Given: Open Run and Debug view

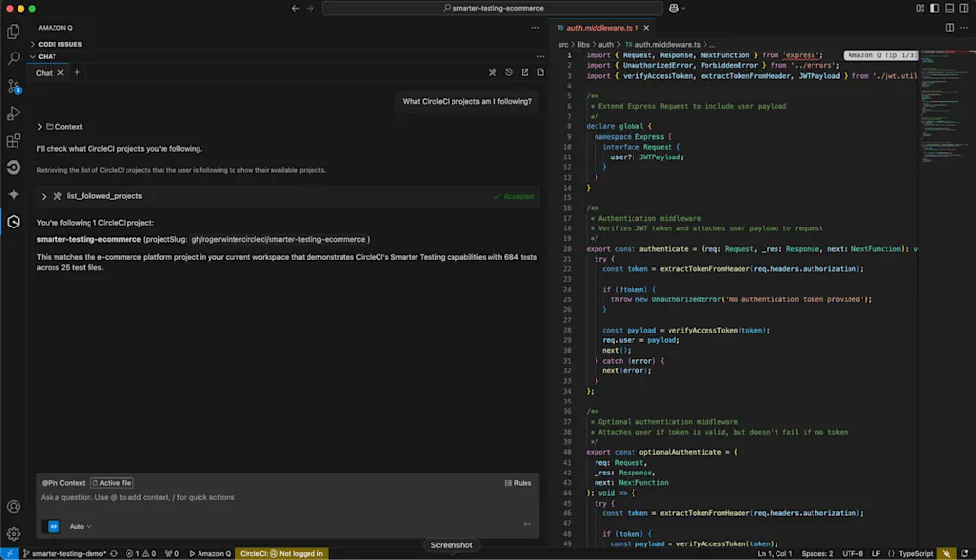Looking at the screenshot, I should 14,114.
